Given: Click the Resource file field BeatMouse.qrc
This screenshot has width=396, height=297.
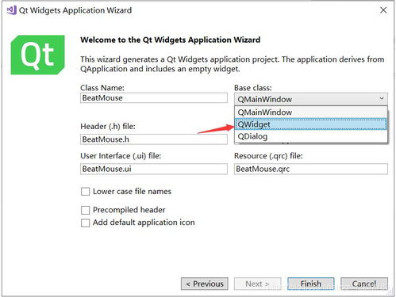Looking at the screenshot, I should pos(311,169).
